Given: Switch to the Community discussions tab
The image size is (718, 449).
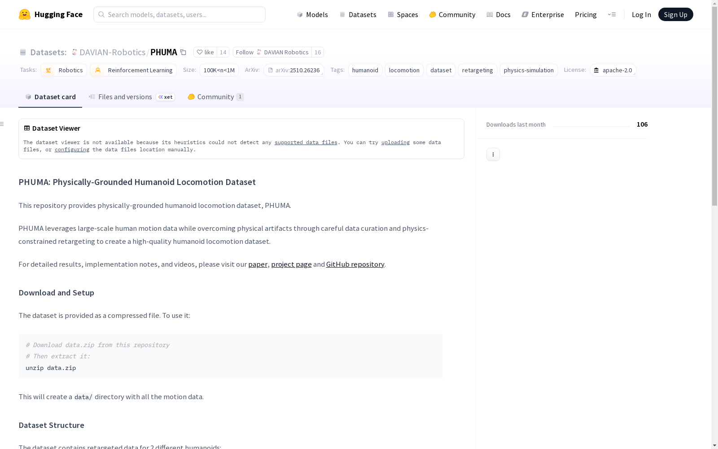Looking at the screenshot, I should point(216,97).
